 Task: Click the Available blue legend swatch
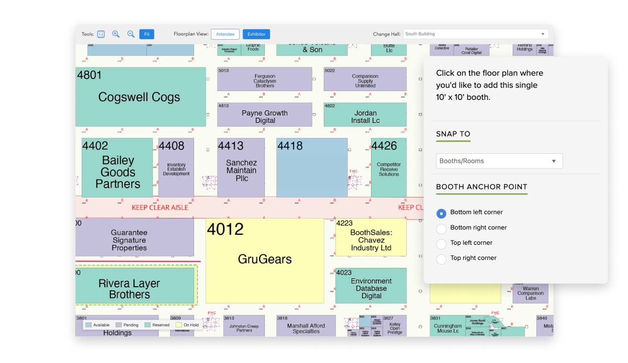tap(88, 324)
